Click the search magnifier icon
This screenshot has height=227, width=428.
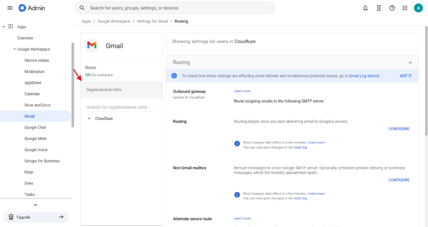coord(82,8)
